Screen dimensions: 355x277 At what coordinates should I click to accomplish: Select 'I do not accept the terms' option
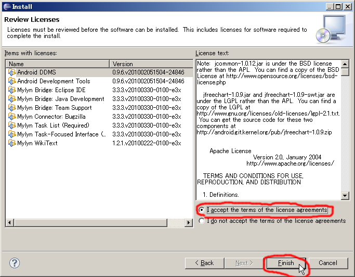pyautogui.click(x=201, y=221)
